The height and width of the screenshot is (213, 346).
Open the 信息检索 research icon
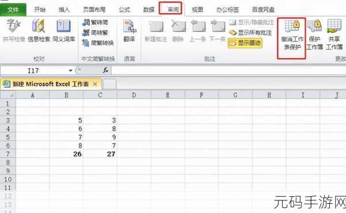tap(39, 31)
